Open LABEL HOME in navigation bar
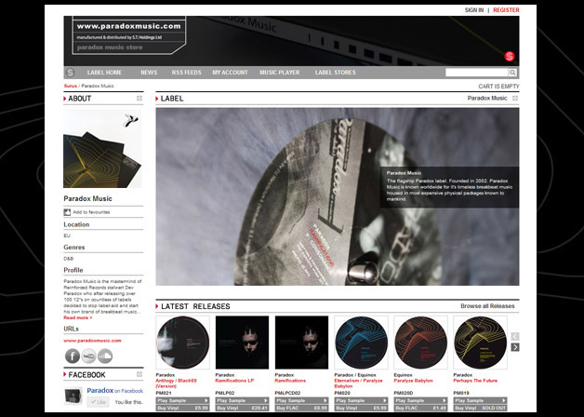The image size is (584, 417). coord(104,73)
